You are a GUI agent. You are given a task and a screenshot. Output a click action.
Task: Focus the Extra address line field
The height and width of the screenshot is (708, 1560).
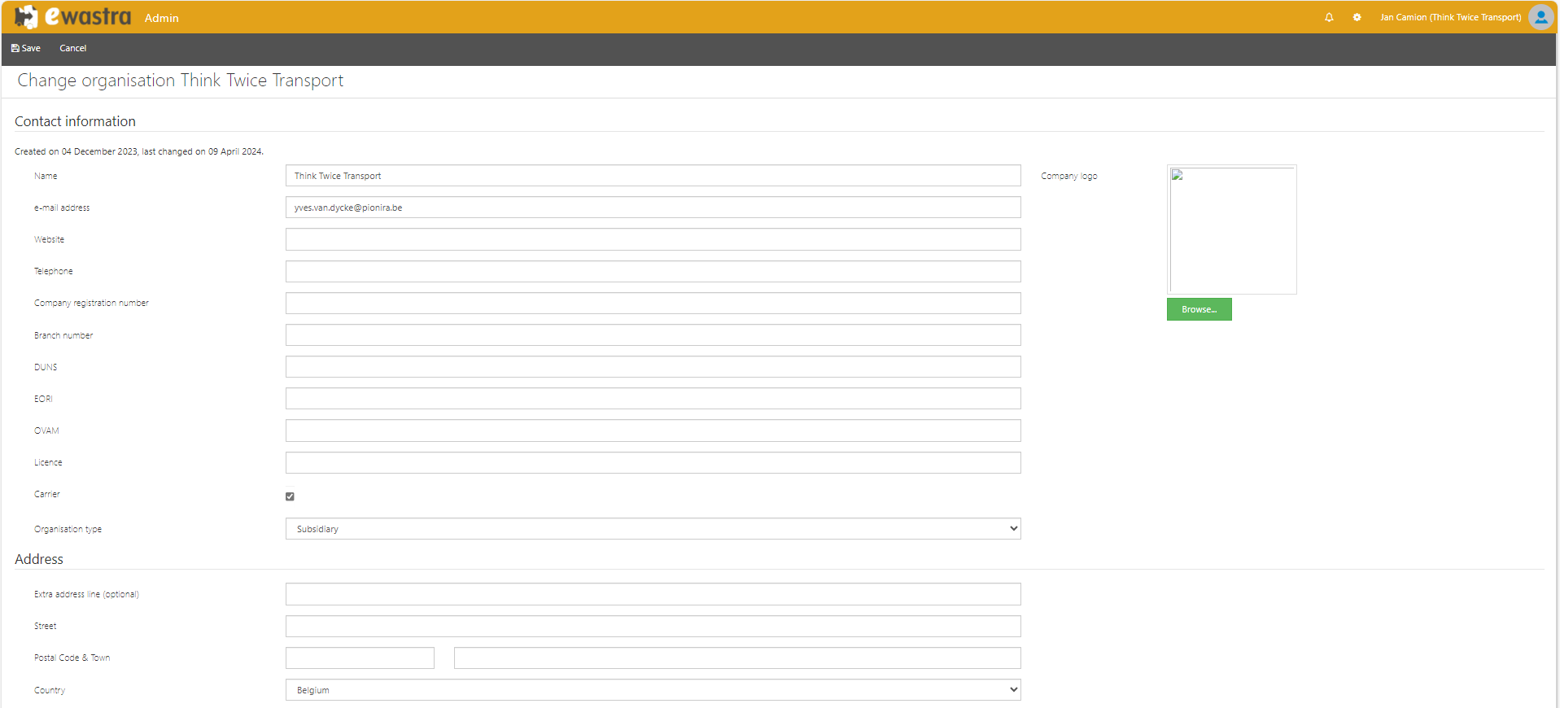(x=653, y=594)
